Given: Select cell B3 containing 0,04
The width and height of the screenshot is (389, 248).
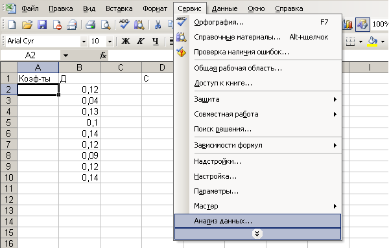Looking at the screenshot, I should coord(79,100).
